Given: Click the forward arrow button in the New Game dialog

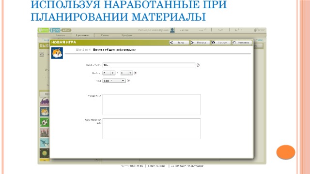Looking at the screenshot, I should tap(200, 43).
